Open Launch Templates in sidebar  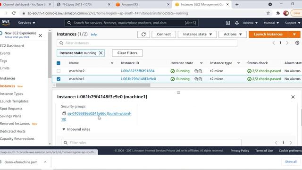14,101
